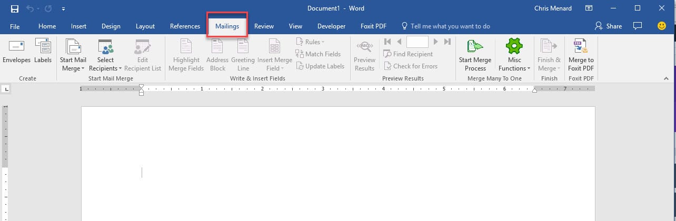Click the Save icon in title bar
Screen dimensions: 676x221
(15, 8)
